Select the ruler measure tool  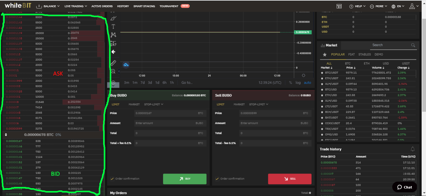click(x=113, y=63)
